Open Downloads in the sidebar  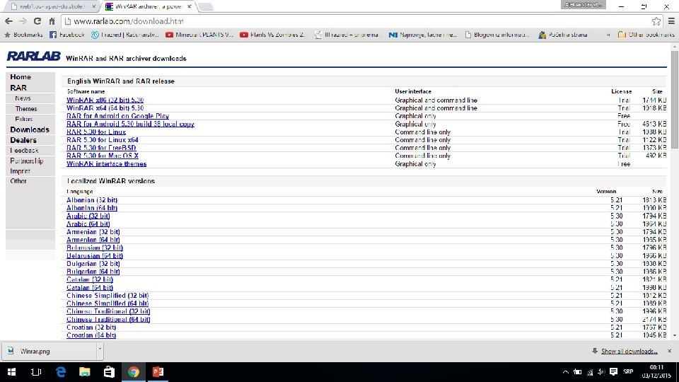pyautogui.click(x=30, y=130)
